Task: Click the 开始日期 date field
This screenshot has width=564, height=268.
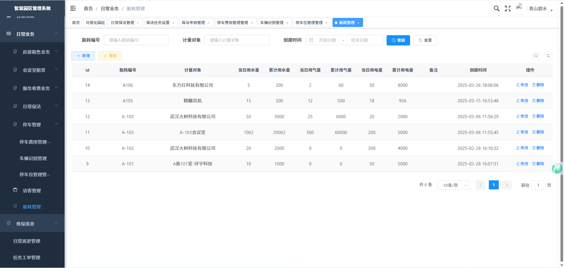Action: [327, 40]
